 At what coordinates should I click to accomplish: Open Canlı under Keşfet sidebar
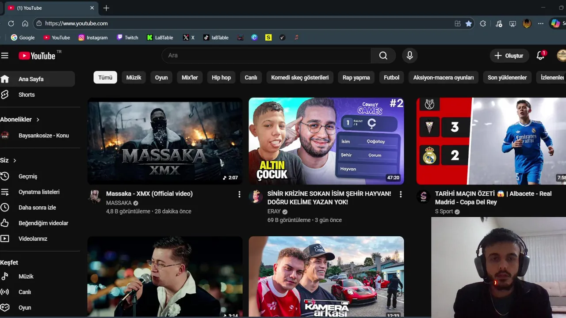click(38, 292)
